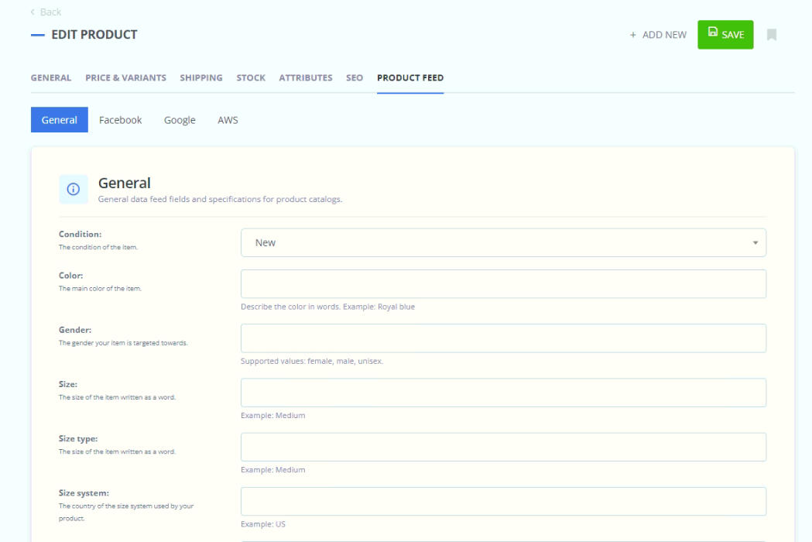Click the floppy disk icon in Save button
Image resolution: width=812 pixels, height=542 pixels.
[713, 32]
